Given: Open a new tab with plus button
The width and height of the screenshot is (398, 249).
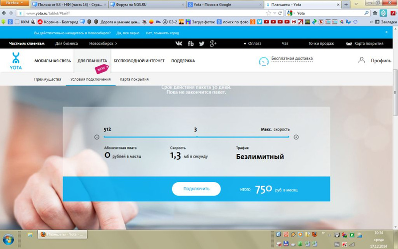Looking at the screenshot, I should click(x=346, y=4).
